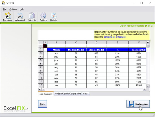Viewport: 155px width, 117px height.
Task: Select column A header
Action: pos(45,42)
